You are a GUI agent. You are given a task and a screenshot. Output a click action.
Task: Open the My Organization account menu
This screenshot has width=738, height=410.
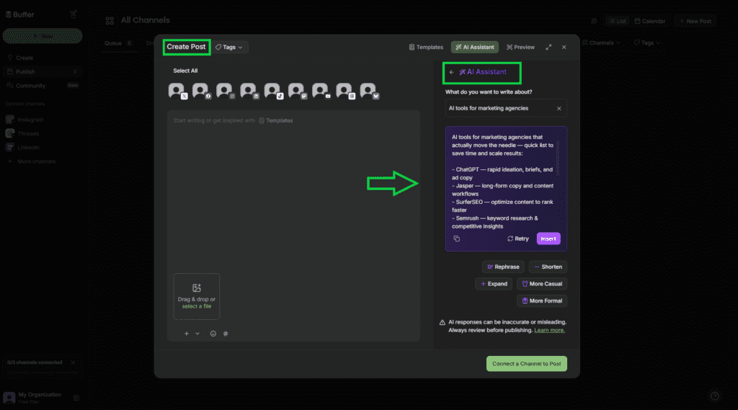(x=41, y=398)
